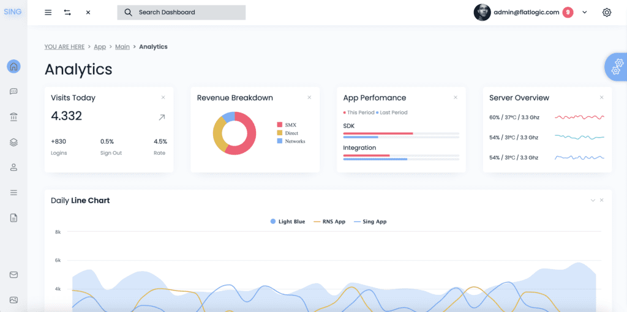Click the red server sparkline

click(x=579, y=117)
